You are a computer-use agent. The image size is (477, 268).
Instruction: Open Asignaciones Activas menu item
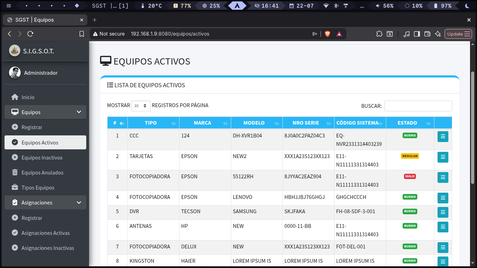tap(45, 233)
